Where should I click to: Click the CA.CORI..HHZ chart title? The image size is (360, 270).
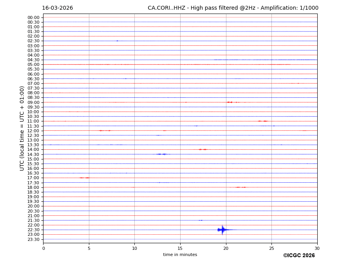233,8
